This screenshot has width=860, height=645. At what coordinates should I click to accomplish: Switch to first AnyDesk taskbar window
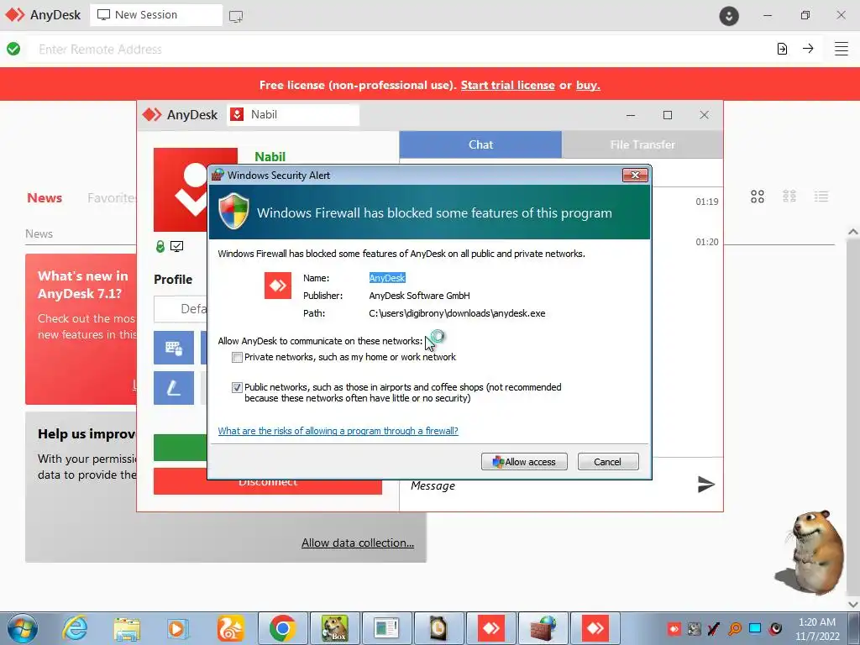490,628
